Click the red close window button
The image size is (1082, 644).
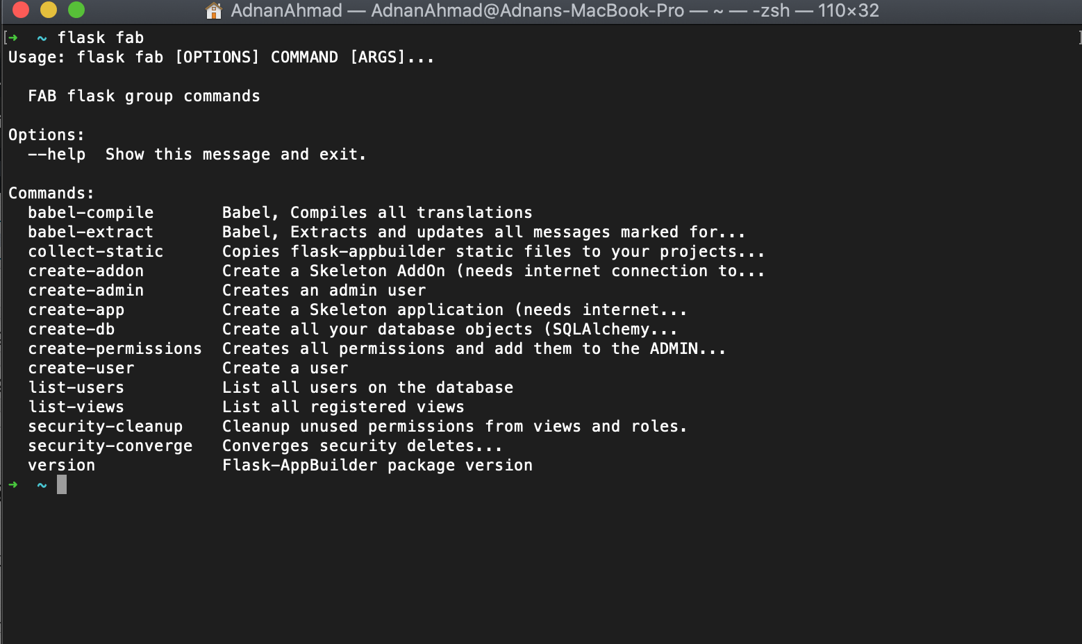pos(21,10)
